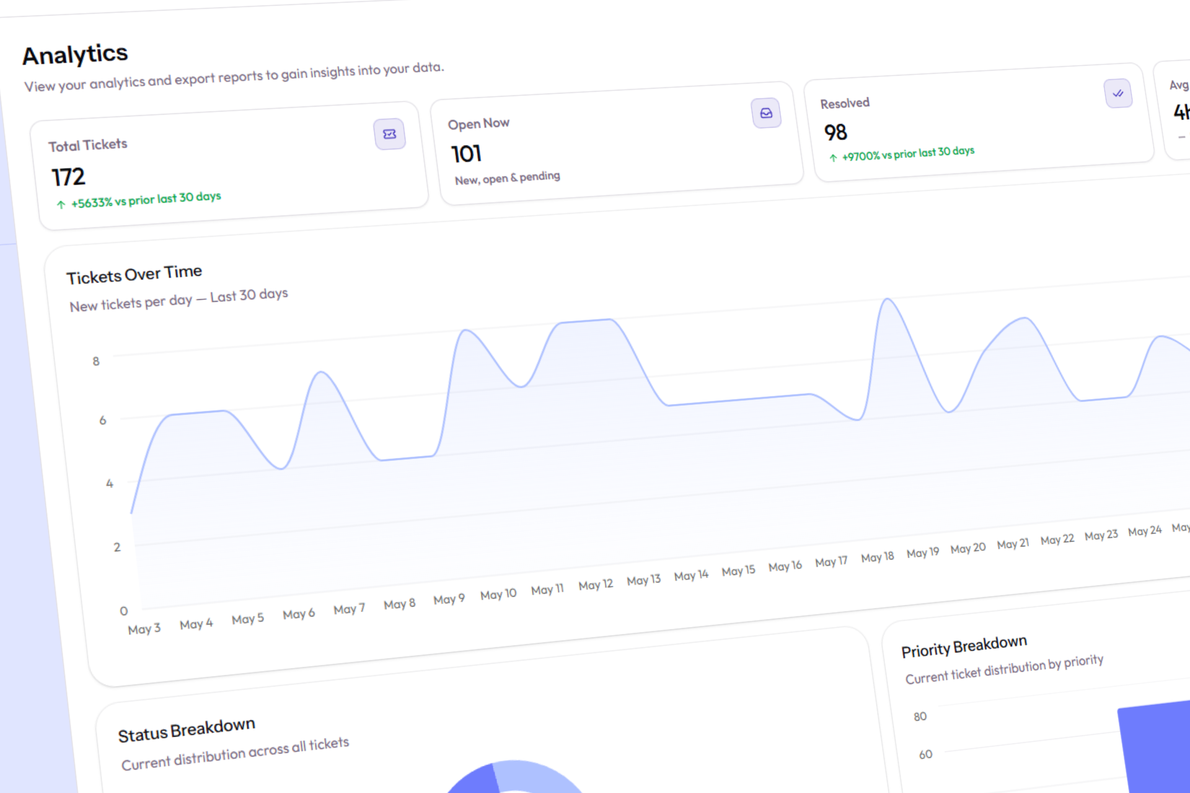This screenshot has height=793, width=1190.
Task: Click the May 8 axis label
Action: (399, 604)
